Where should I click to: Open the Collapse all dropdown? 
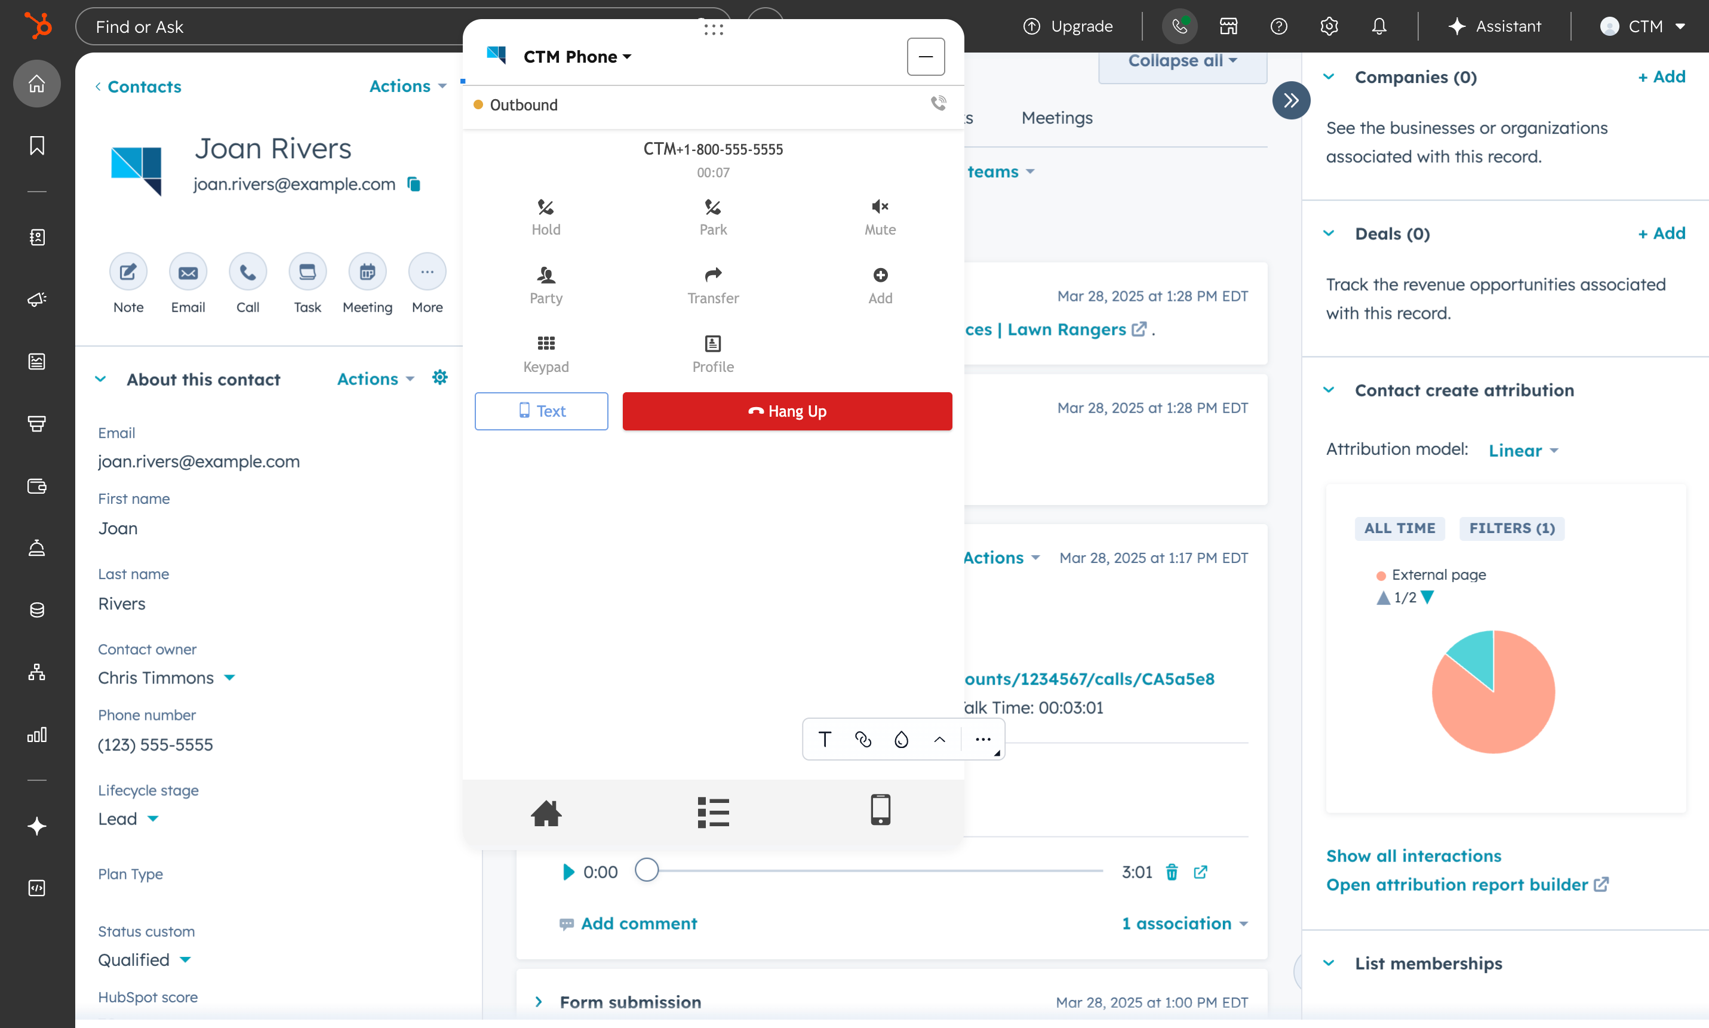(x=1182, y=61)
